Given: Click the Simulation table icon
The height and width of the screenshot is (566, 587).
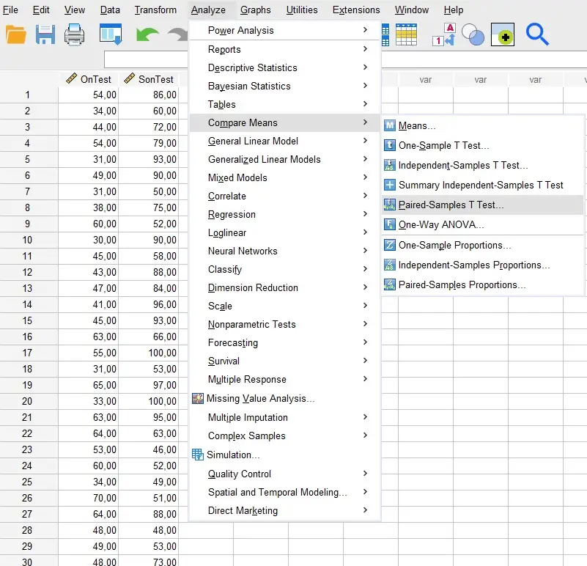Looking at the screenshot, I should (x=198, y=455).
